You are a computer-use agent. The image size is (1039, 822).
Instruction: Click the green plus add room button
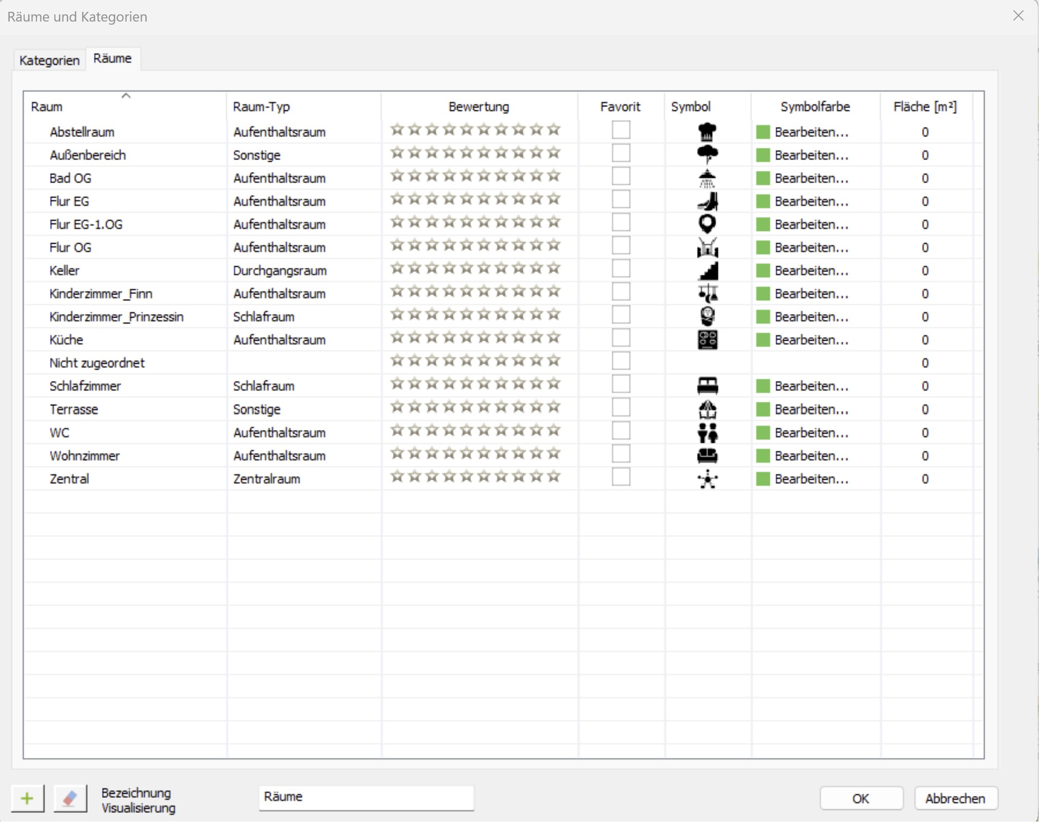pos(27,798)
